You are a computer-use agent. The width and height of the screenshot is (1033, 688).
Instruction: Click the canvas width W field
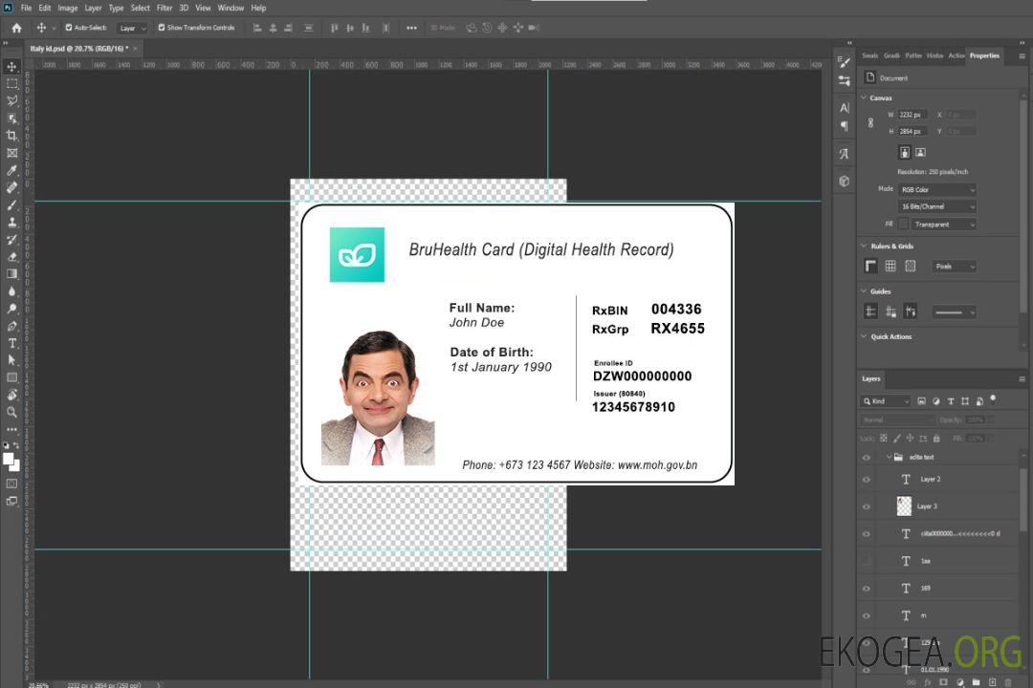point(912,115)
